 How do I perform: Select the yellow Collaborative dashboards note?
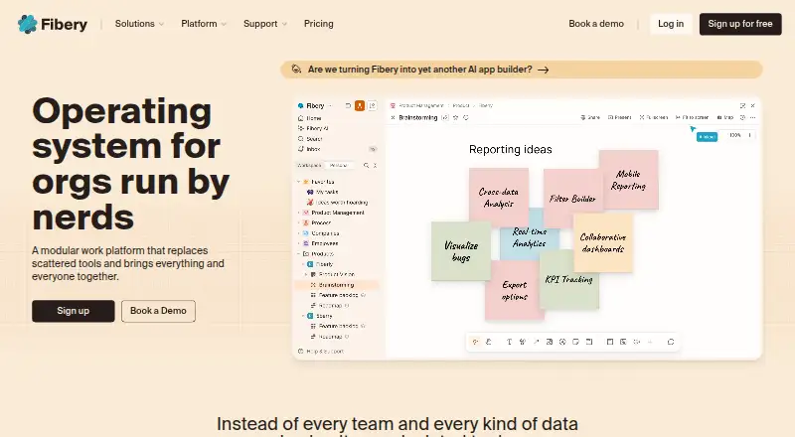pos(603,243)
